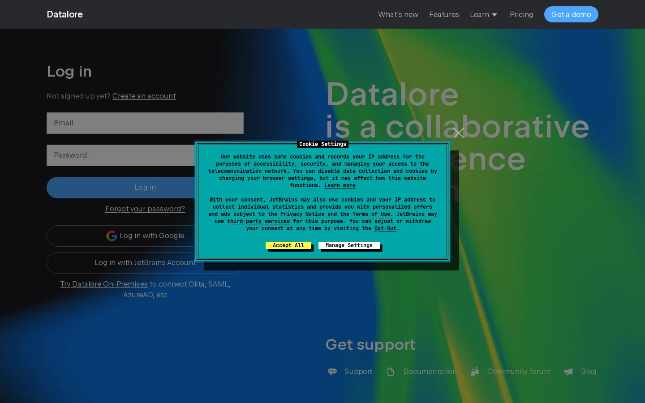Click the Get a demo button
This screenshot has width=645, height=403.
coord(571,14)
